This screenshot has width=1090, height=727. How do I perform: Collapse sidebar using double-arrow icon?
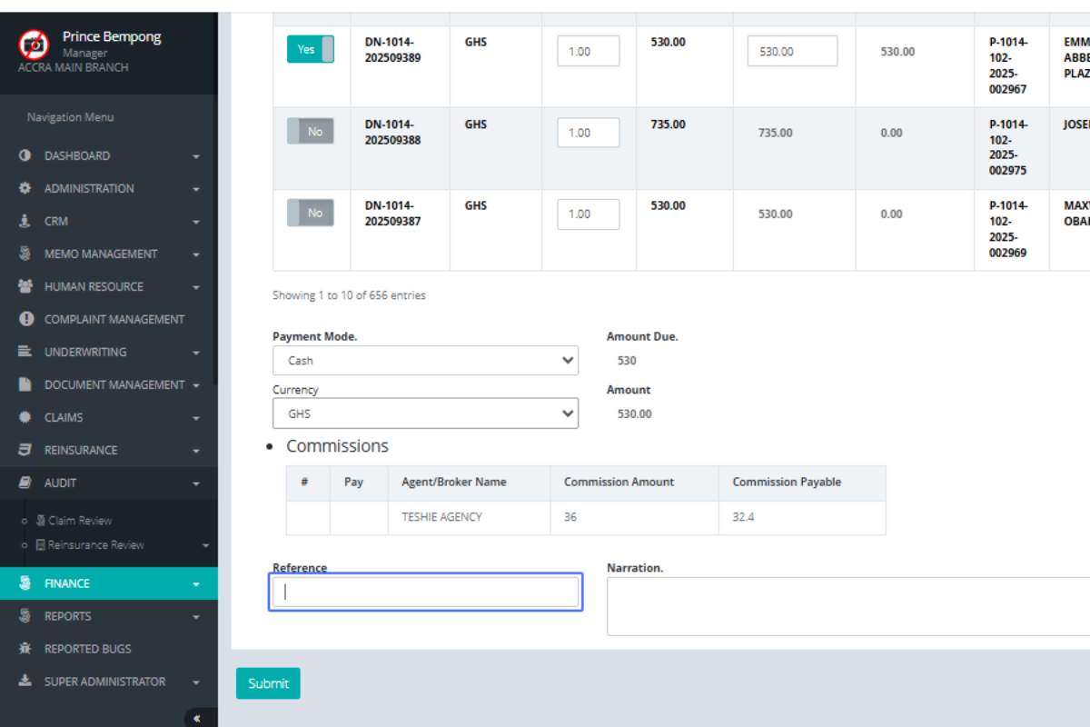coord(198,718)
